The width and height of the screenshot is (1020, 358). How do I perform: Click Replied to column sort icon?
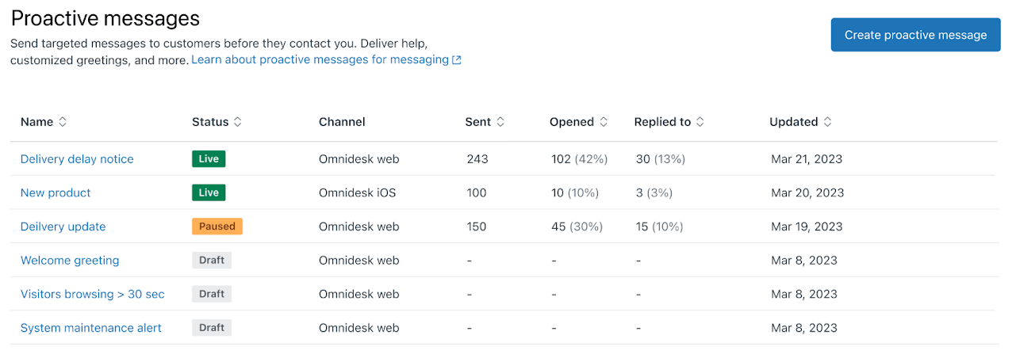pos(700,122)
